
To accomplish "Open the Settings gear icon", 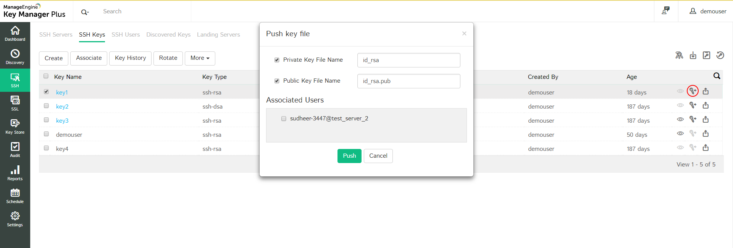I will (x=15, y=219).
